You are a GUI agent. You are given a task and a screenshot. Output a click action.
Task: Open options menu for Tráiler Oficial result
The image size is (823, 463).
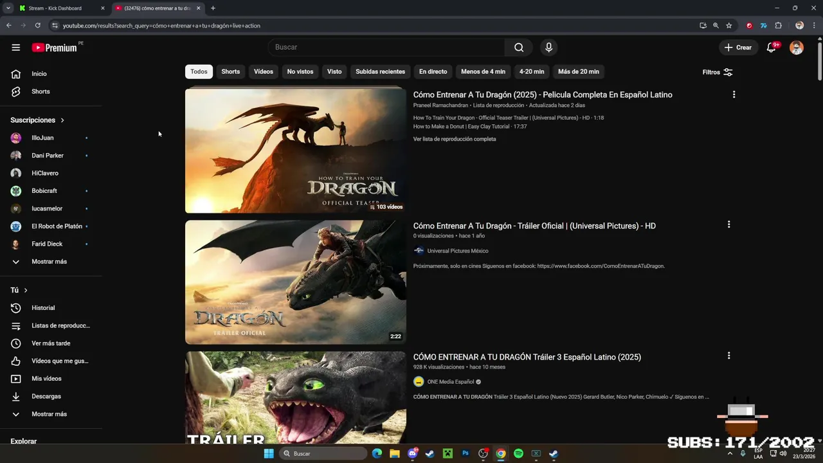coord(728,224)
